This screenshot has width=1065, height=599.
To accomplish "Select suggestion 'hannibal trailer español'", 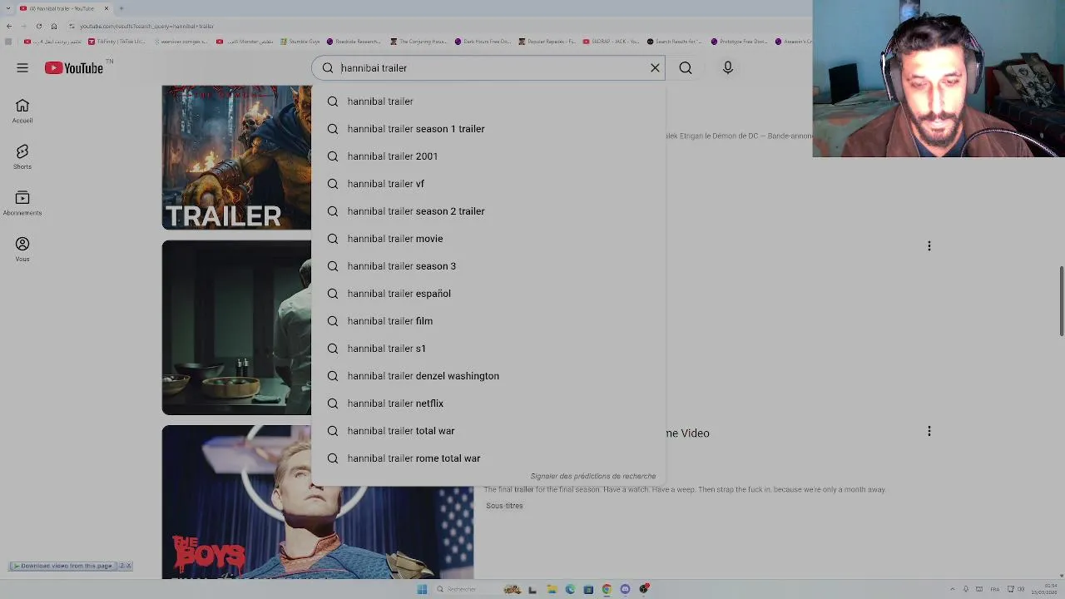I will pos(488,294).
